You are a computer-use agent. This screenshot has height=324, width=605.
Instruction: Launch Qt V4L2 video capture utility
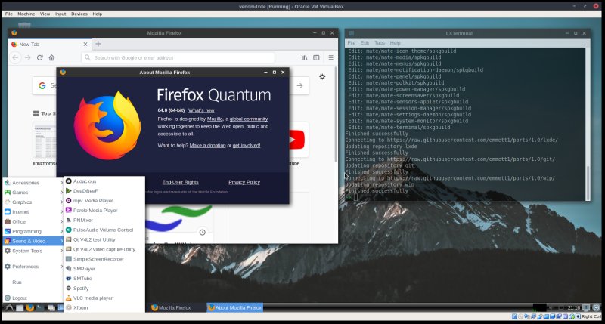point(104,249)
